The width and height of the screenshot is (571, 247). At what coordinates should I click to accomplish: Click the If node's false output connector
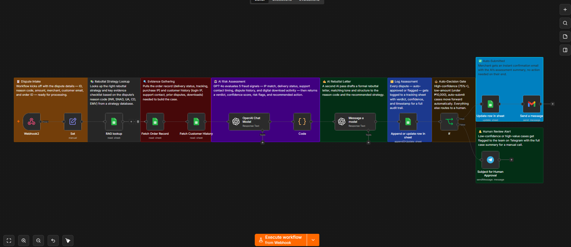point(458,125)
